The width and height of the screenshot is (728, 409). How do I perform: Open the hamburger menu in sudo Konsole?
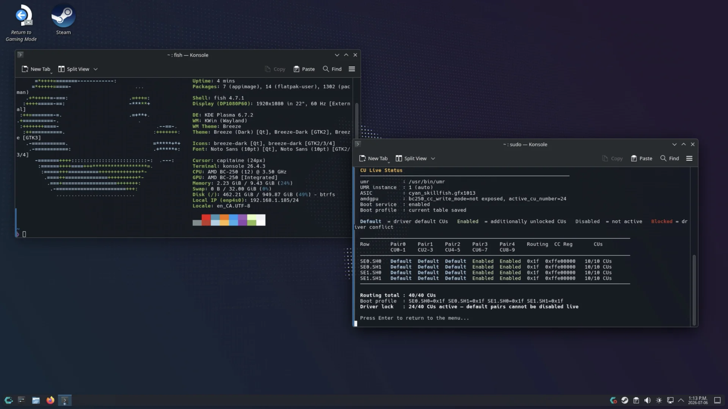pos(689,158)
